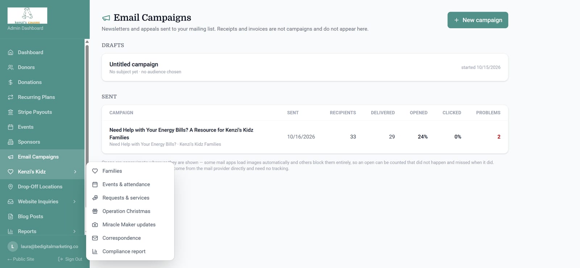The width and height of the screenshot is (580, 268).
Task: Click the Correspondence envelope icon
Action: (95, 238)
